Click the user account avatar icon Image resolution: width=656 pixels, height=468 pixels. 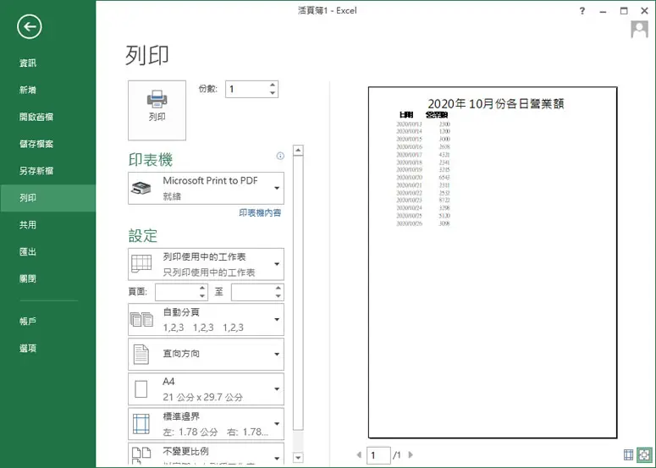pos(639,30)
